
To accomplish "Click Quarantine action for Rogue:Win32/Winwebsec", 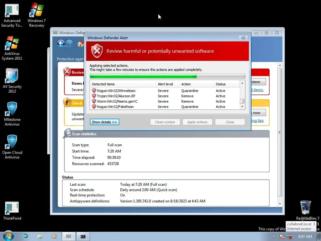I will (190, 91).
